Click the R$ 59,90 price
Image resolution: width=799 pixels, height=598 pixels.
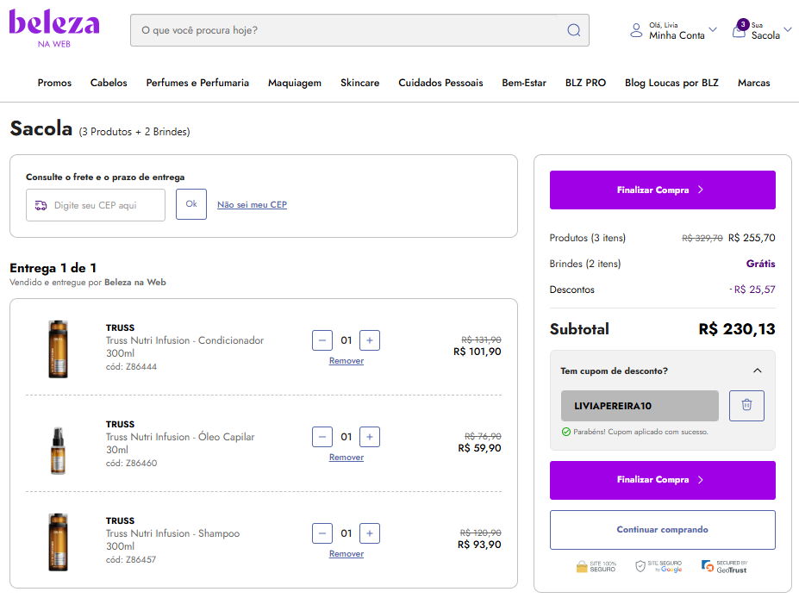(479, 448)
